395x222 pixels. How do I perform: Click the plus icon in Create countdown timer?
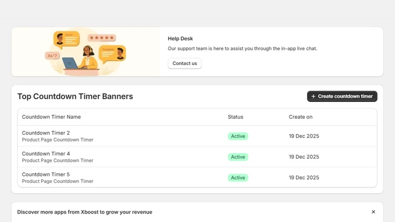coord(314,96)
